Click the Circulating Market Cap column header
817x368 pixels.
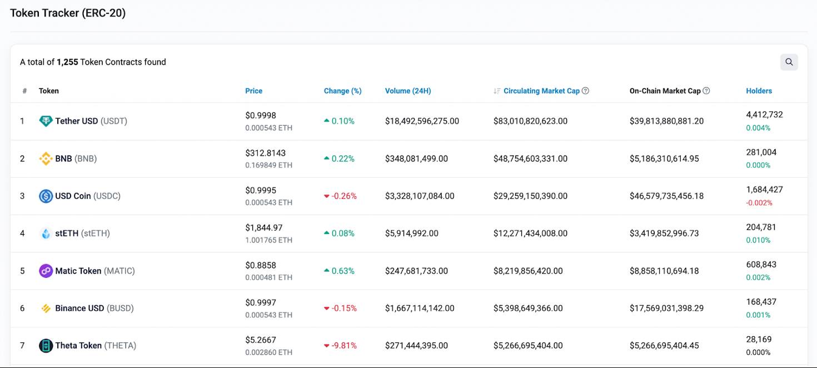pos(541,91)
